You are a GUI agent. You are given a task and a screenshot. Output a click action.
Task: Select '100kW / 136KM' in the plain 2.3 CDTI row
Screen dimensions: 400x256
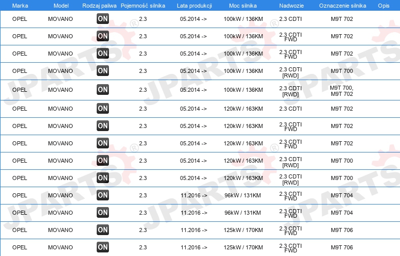243,19
